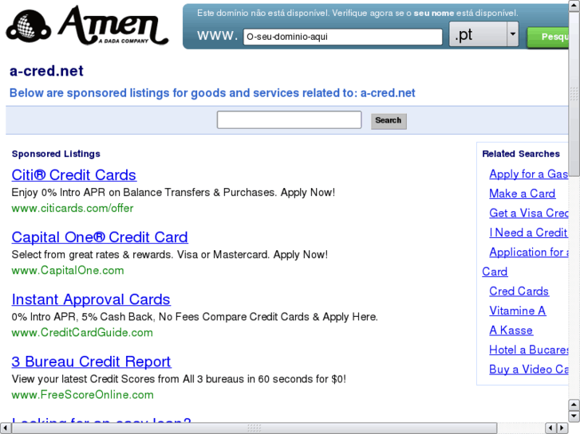Image resolution: width=580 pixels, height=434 pixels.
Task: Click the Related Searches heading text
Action: point(521,154)
